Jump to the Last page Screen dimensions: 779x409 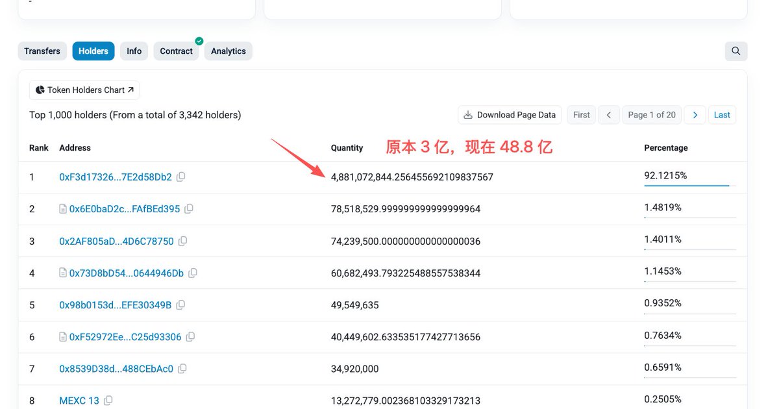pyautogui.click(x=722, y=115)
